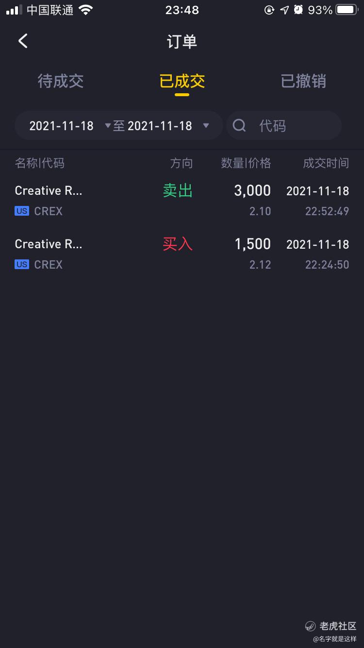Open the CREX buy order of 1,500 shares
Viewport: 364px width, 648px height.
182,254
